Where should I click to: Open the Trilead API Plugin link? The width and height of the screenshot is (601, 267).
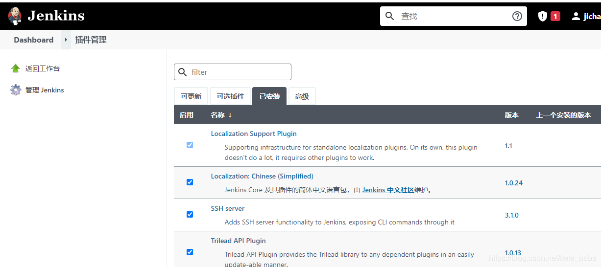[x=238, y=241]
